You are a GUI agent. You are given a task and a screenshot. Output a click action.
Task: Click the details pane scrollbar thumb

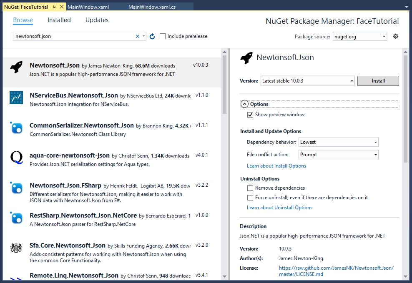pyautogui.click(x=405, y=109)
